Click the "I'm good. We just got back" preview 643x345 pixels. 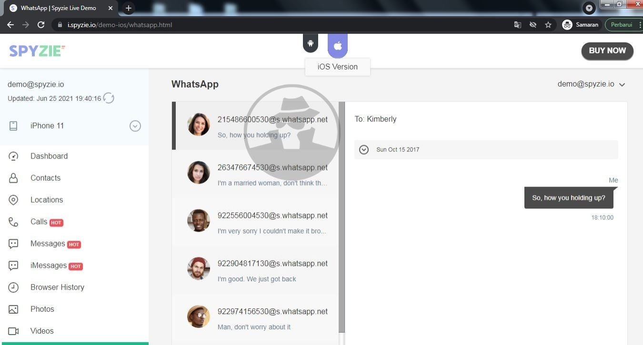pos(257,279)
